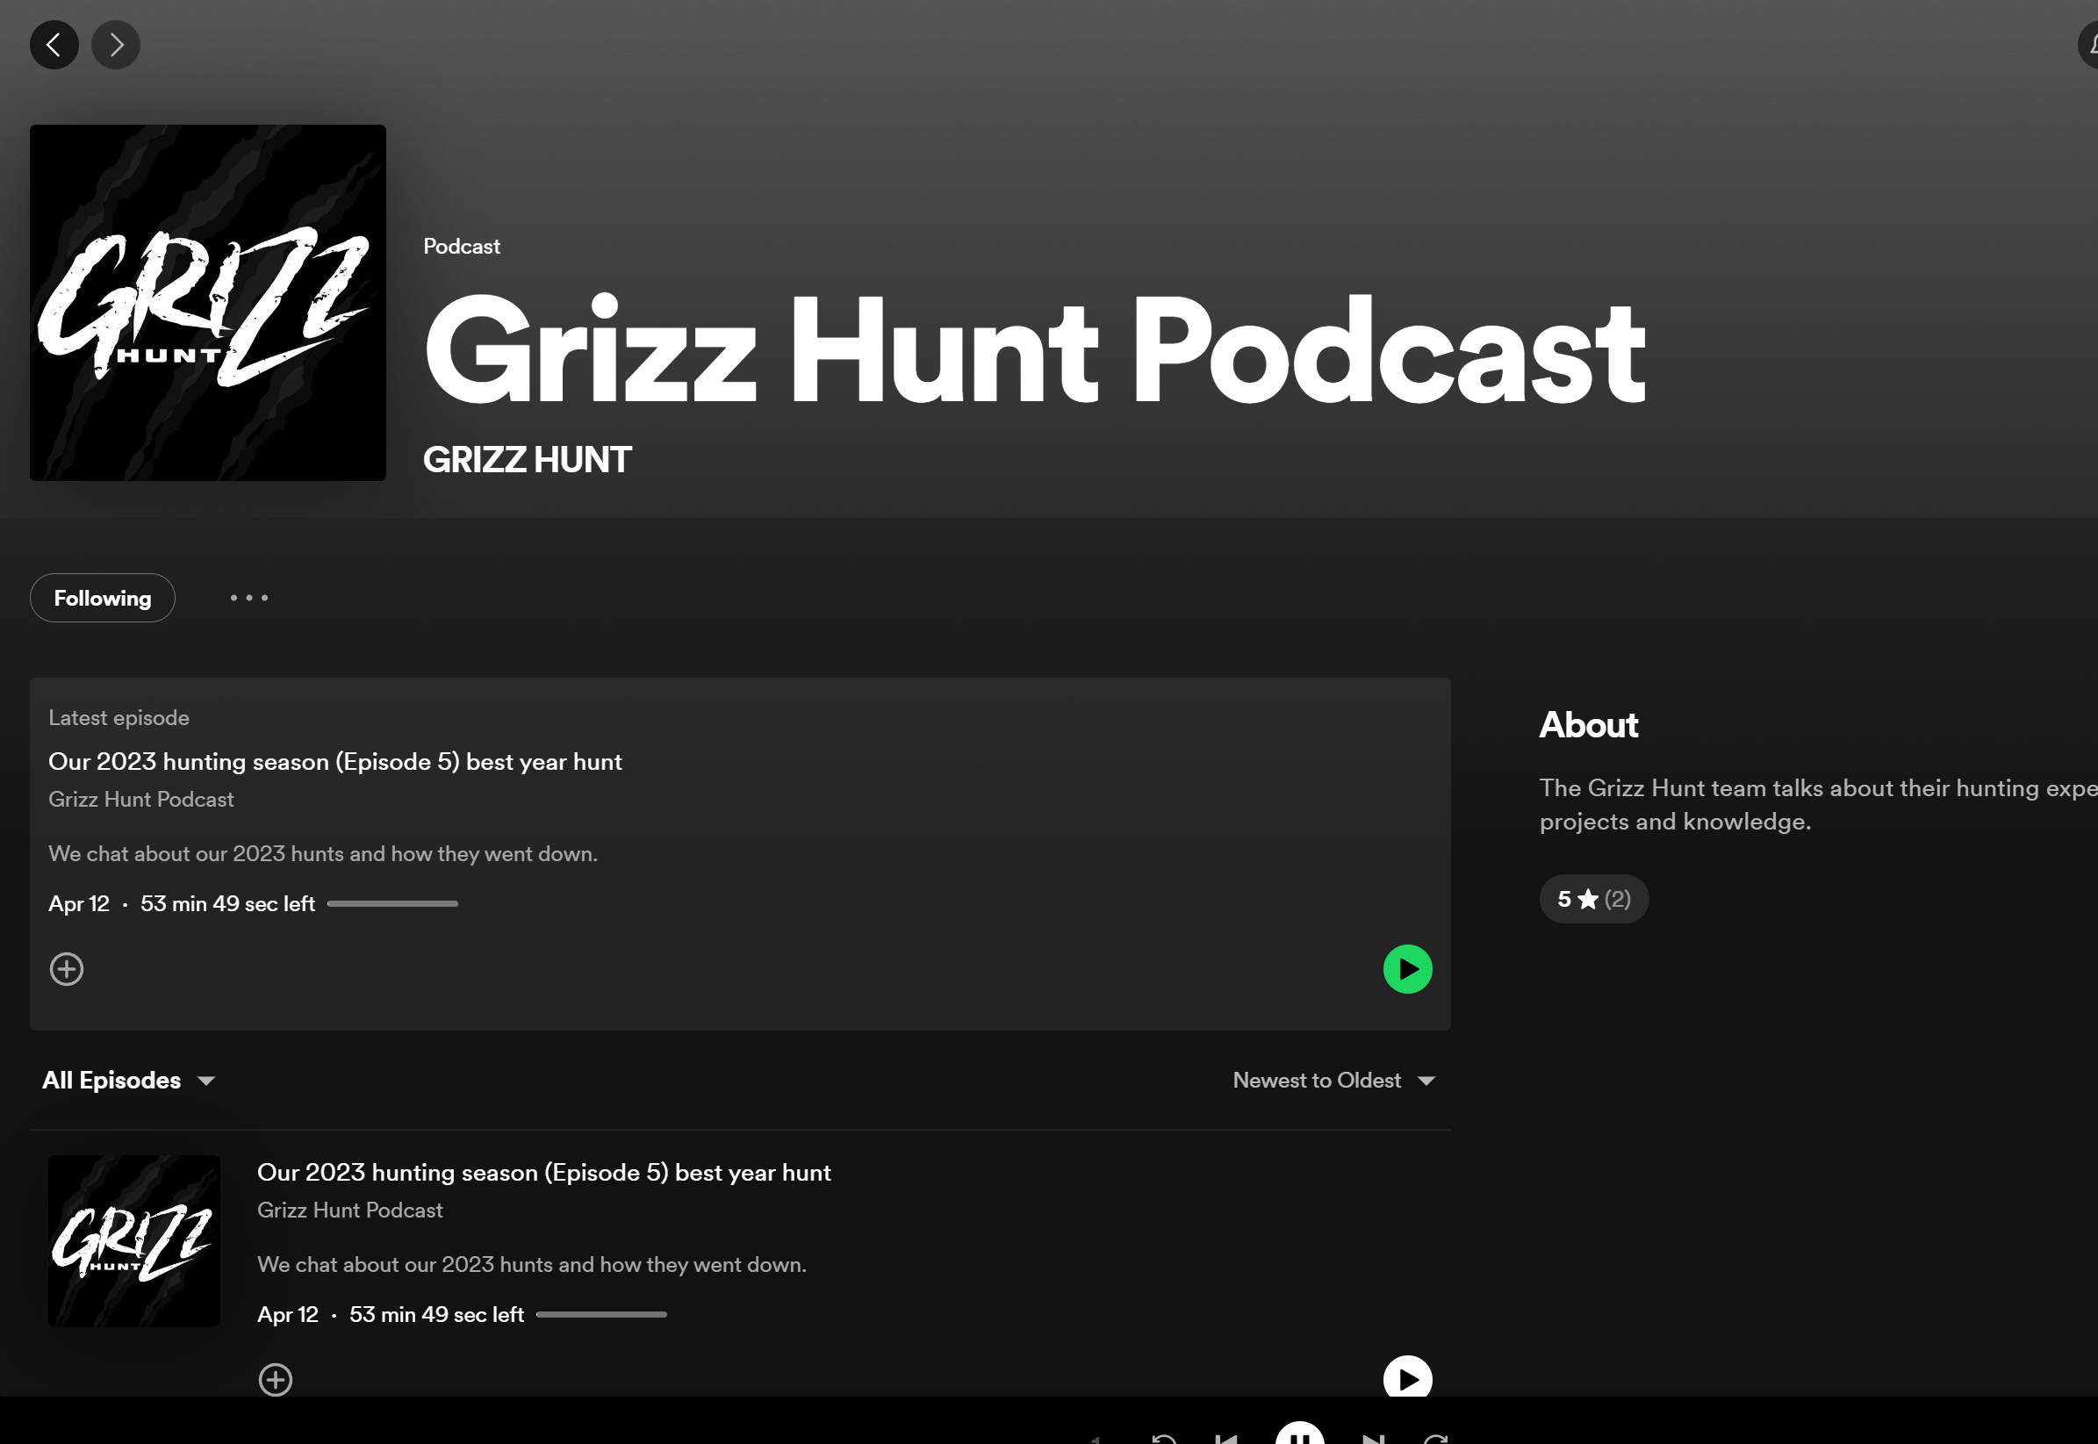Open latest episode title in the card
2098x1444 pixels.
tap(334, 762)
